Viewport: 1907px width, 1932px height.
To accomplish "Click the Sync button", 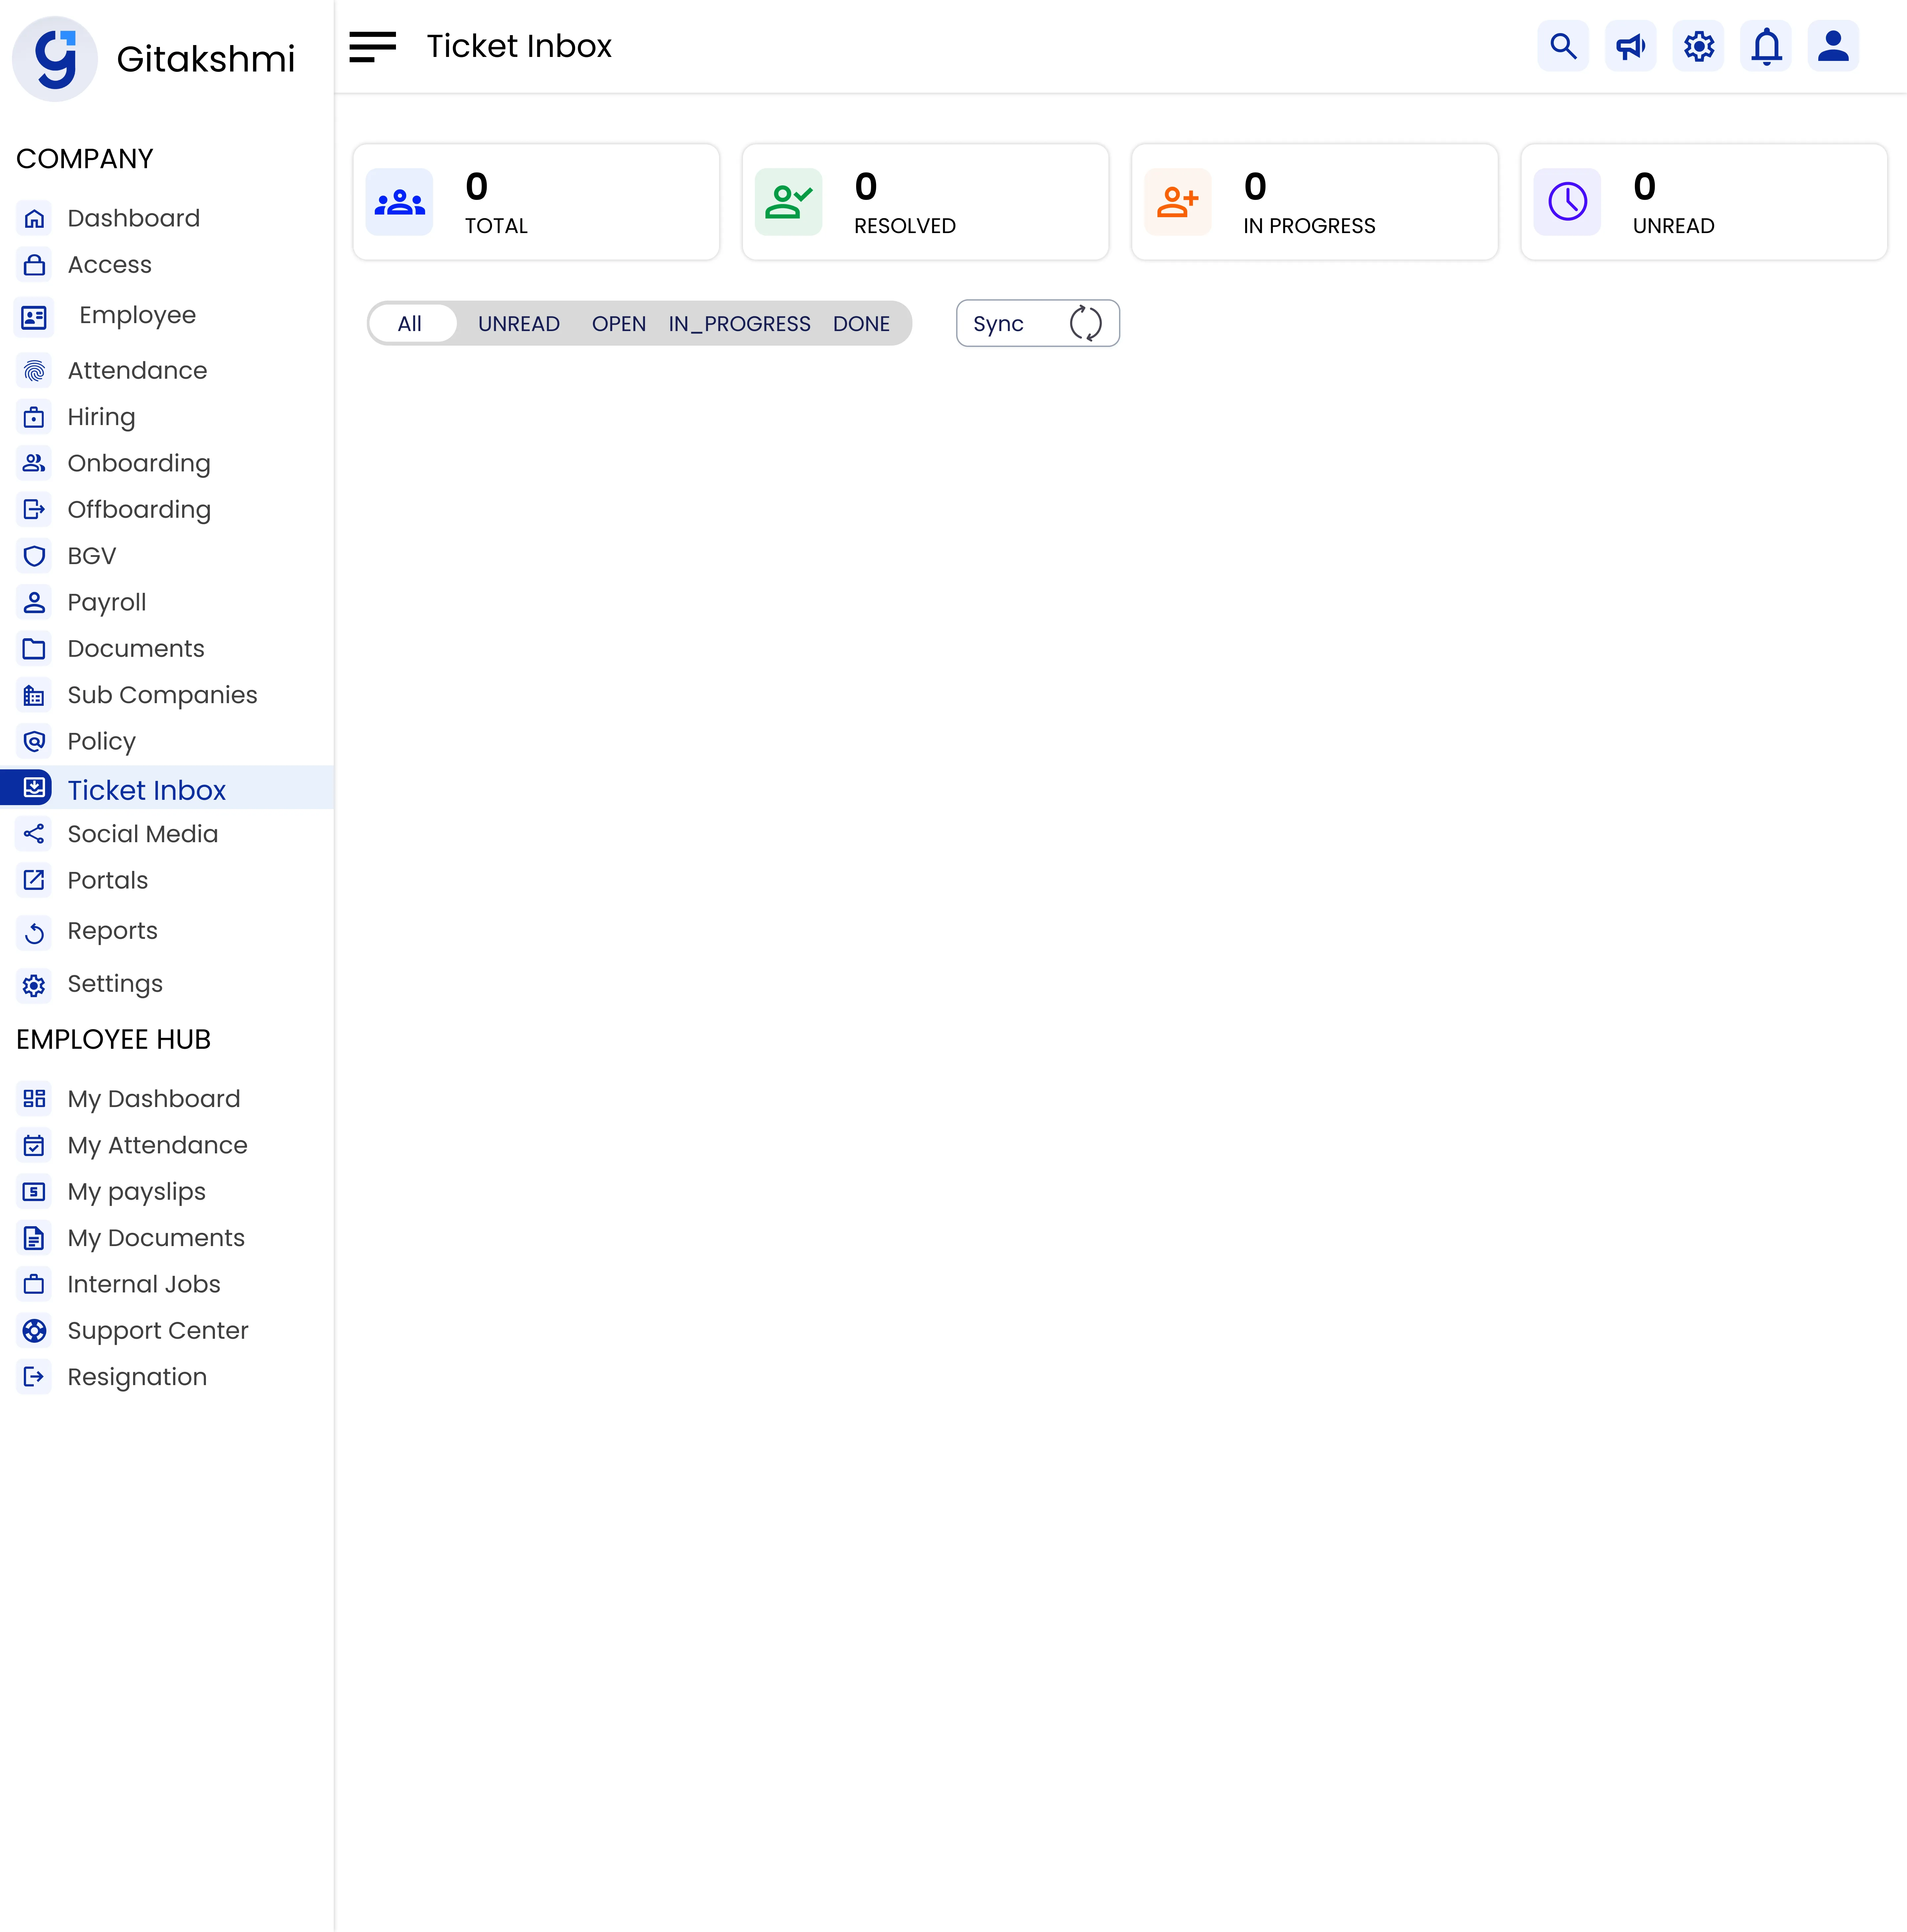I will pos(1038,323).
